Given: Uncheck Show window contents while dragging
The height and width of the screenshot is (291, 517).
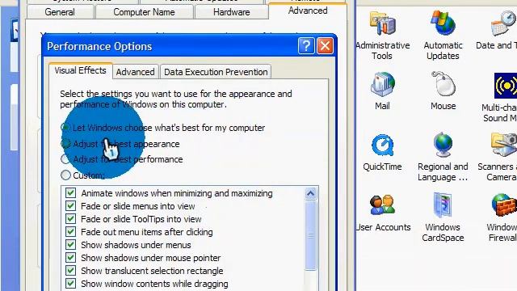Looking at the screenshot, I should (x=70, y=284).
